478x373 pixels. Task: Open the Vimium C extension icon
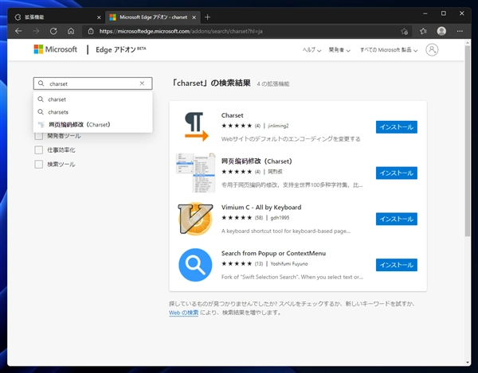195,219
